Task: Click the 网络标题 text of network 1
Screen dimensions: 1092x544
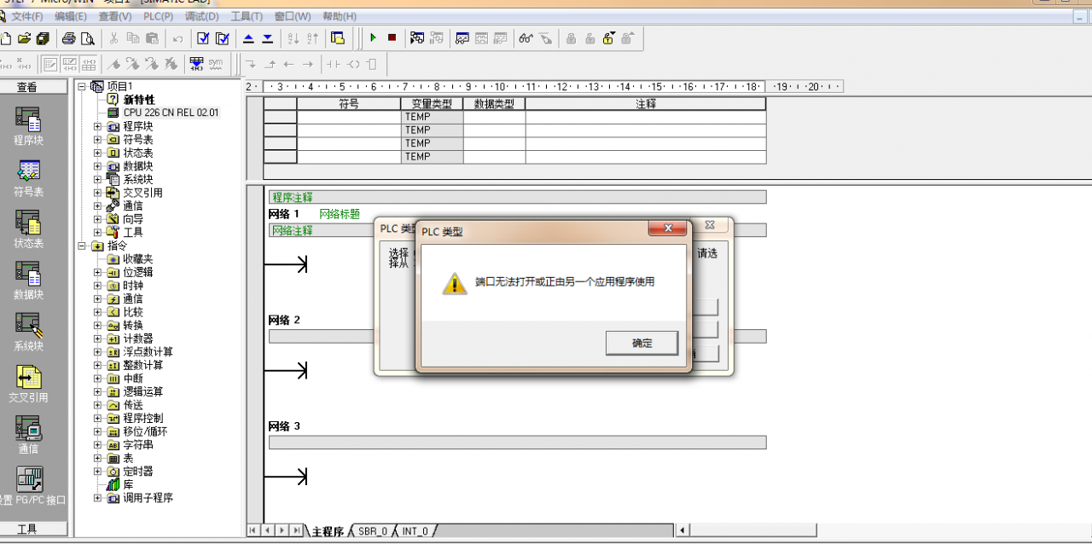Action: point(340,214)
